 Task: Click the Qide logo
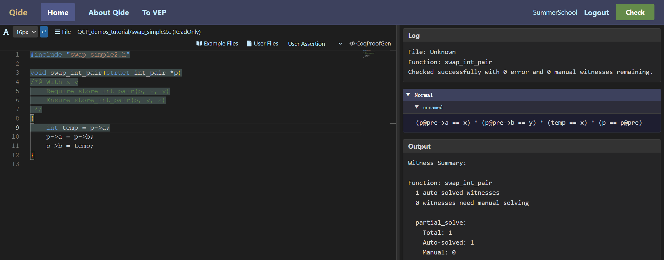(x=18, y=12)
